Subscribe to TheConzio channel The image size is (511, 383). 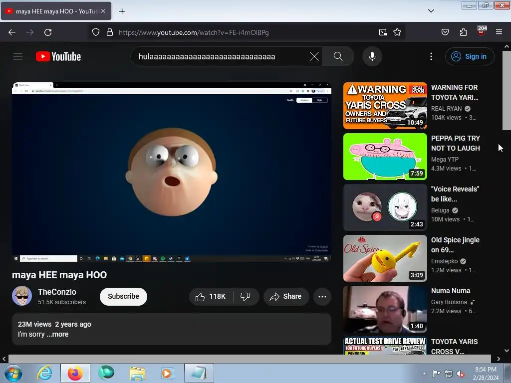(124, 297)
